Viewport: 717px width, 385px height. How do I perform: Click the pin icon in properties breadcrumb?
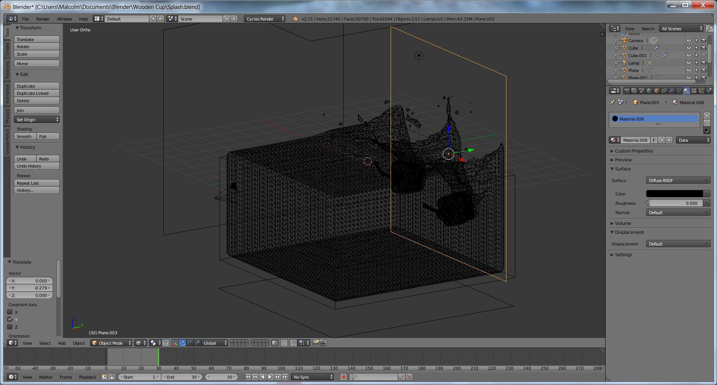click(612, 102)
